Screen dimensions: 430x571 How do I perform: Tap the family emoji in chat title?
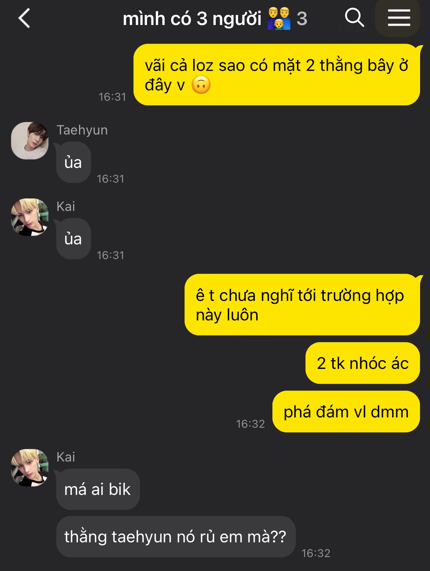click(279, 19)
